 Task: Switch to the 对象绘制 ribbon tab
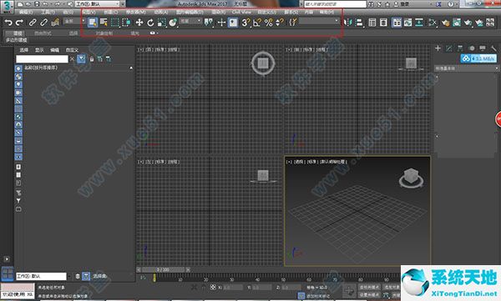point(104,33)
